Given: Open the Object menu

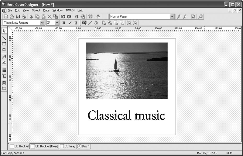Looking at the screenshot, I should click(x=36, y=10).
